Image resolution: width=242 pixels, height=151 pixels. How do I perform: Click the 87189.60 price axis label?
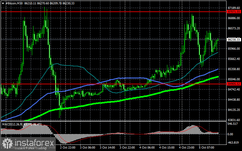pyautogui.click(x=234, y=8)
